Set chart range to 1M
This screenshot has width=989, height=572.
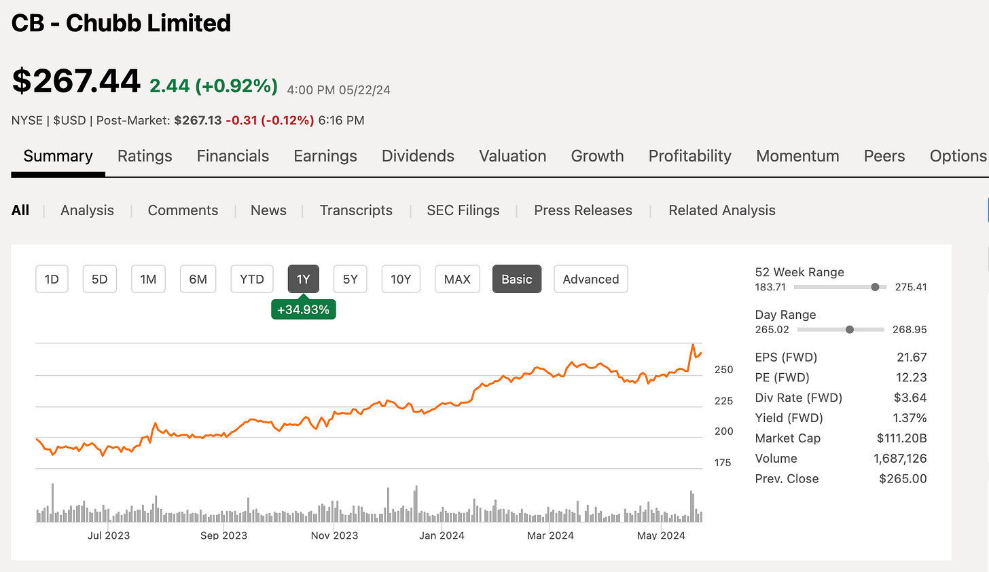click(x=148, y=279)
